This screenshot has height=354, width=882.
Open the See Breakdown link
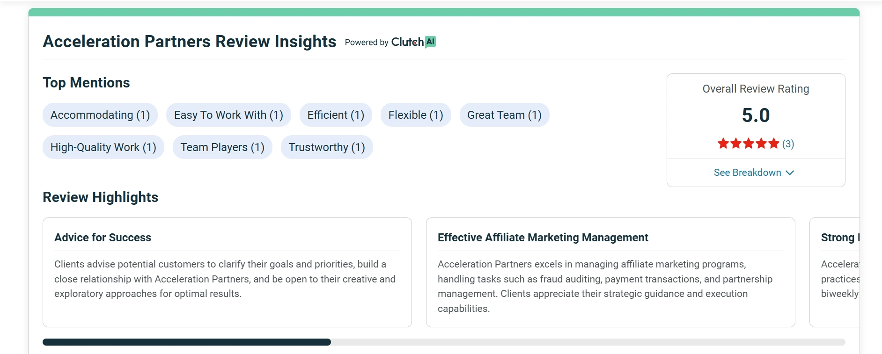[x=747, y=173]
